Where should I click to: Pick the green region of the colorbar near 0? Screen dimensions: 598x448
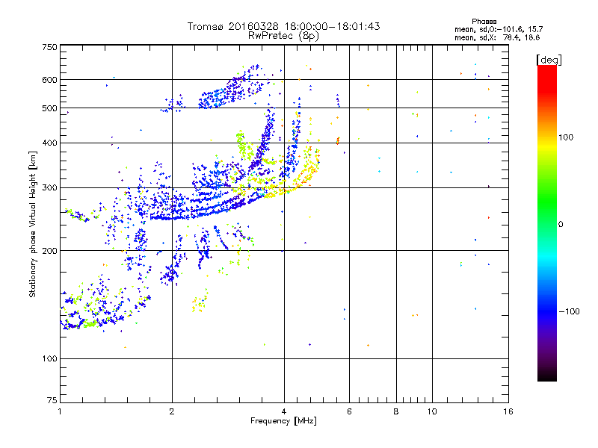click(547, 214)
